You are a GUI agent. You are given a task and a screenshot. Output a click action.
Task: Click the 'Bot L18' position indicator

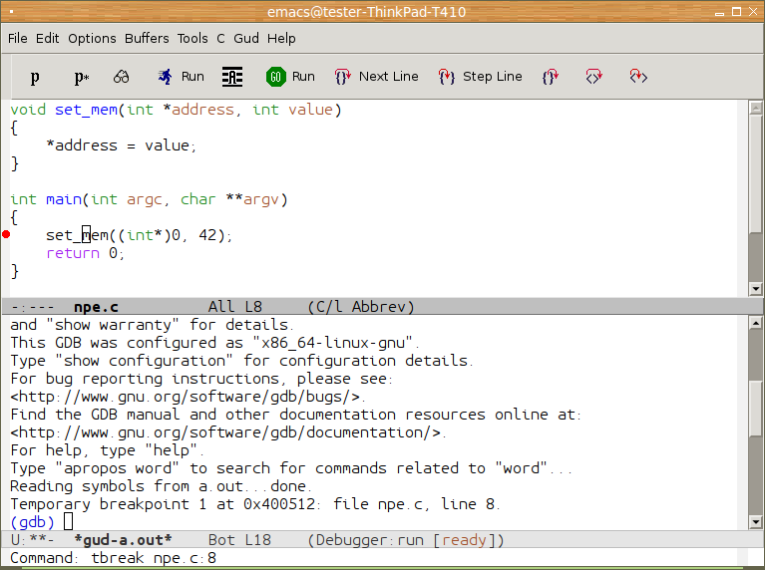point(239,540)
